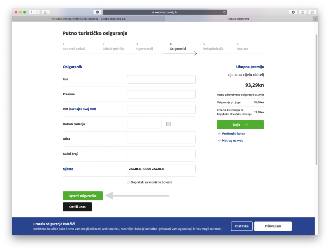Open the saznajte svoj OIB link
This screenshot has width=330, height=251.
pyautogui.click(x=82, y=109)
